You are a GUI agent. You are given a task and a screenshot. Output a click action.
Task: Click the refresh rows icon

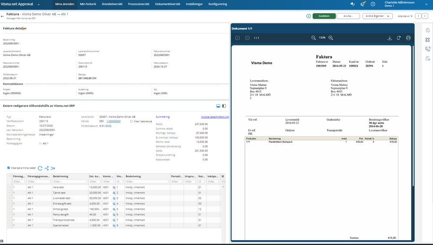pos(40,168)
